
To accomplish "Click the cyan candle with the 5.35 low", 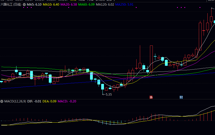I will point(102,87).
